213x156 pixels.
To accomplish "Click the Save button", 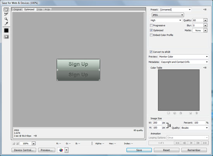I will point(139,150).
